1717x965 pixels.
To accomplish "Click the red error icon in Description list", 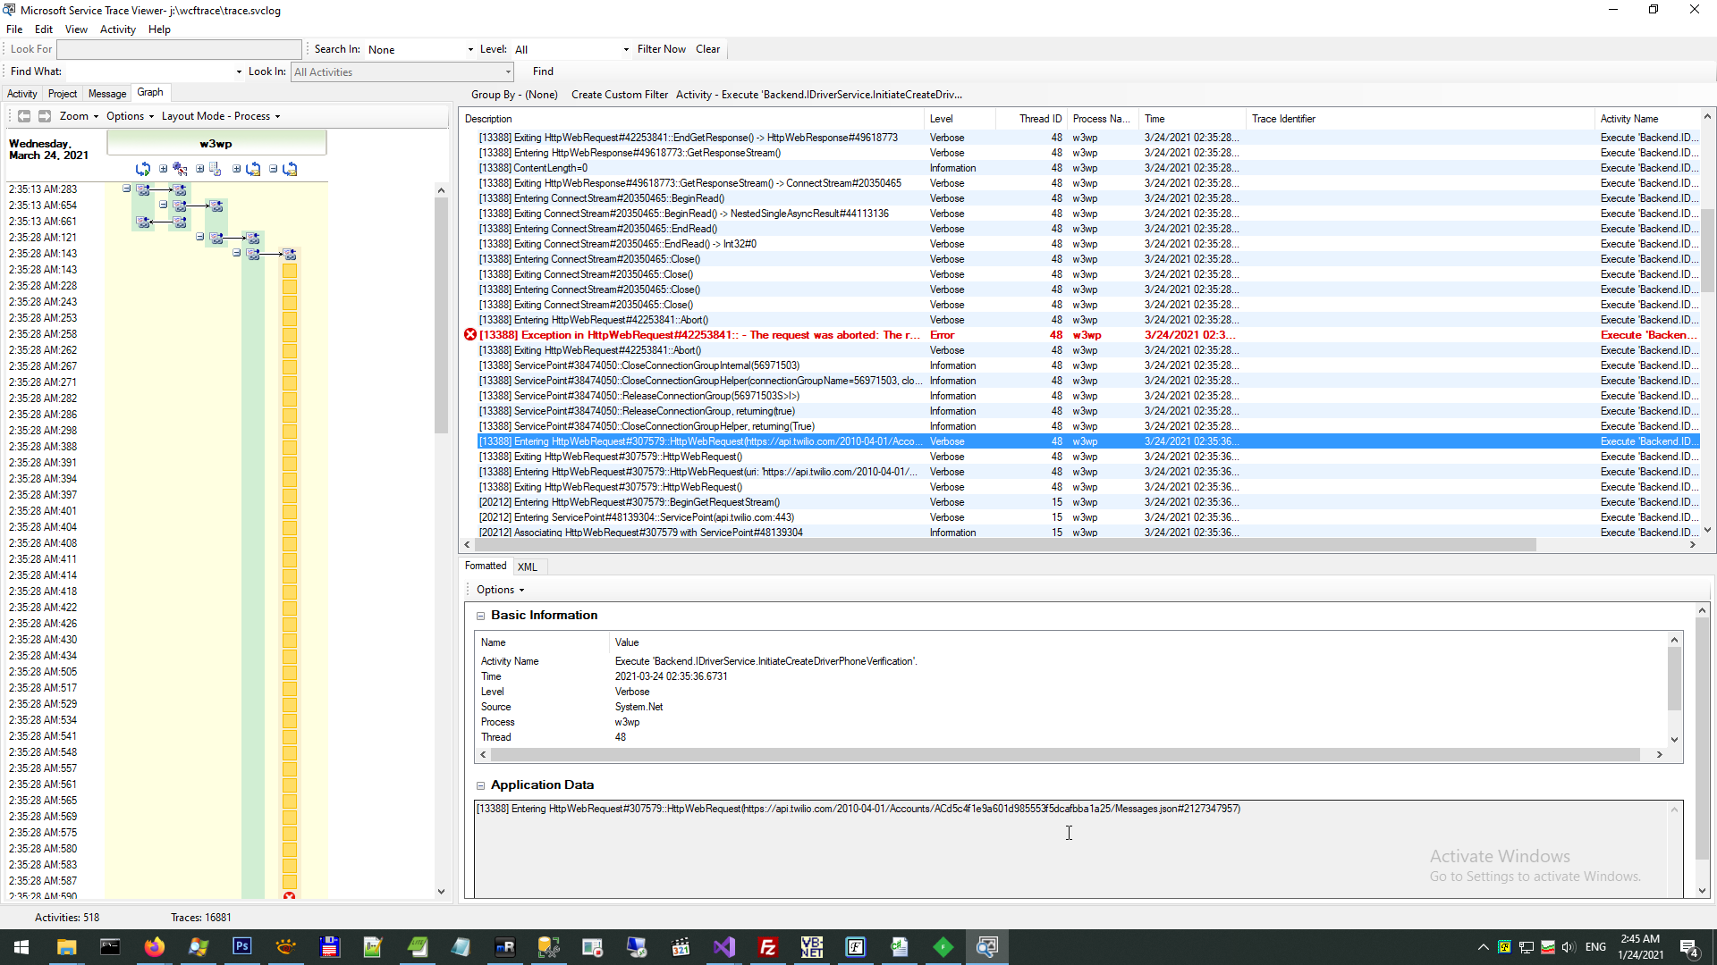I will click(470, 335).
